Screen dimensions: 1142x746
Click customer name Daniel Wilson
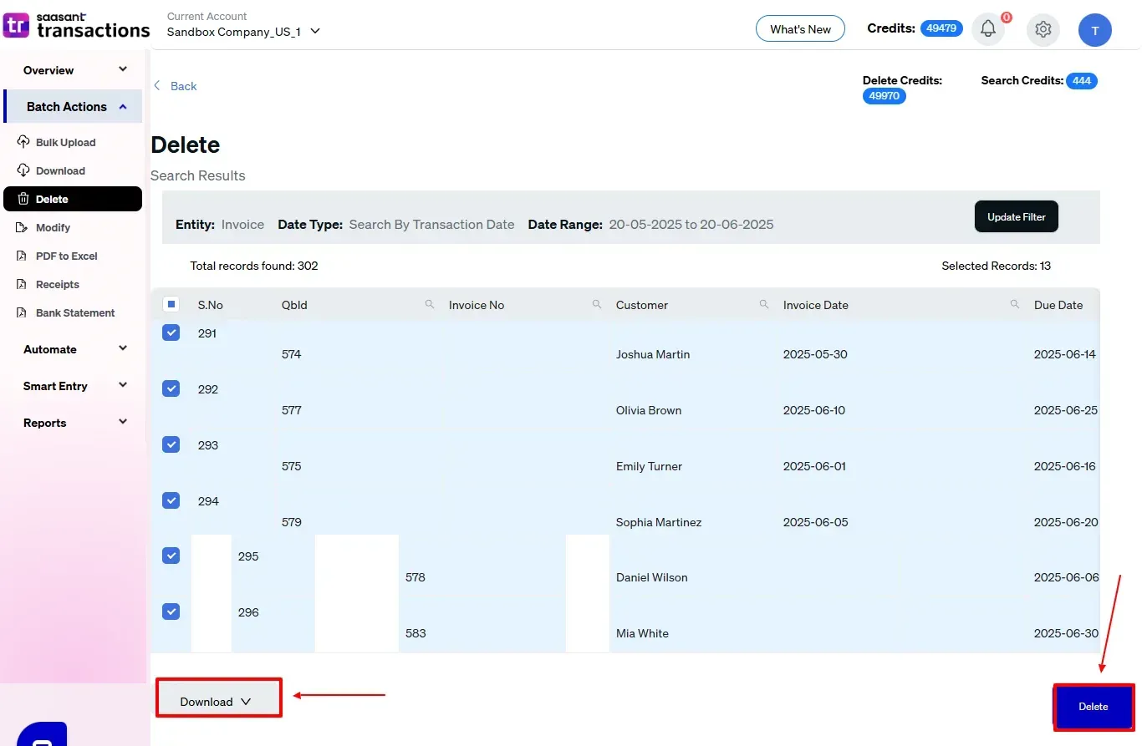[x=652, y=577]
